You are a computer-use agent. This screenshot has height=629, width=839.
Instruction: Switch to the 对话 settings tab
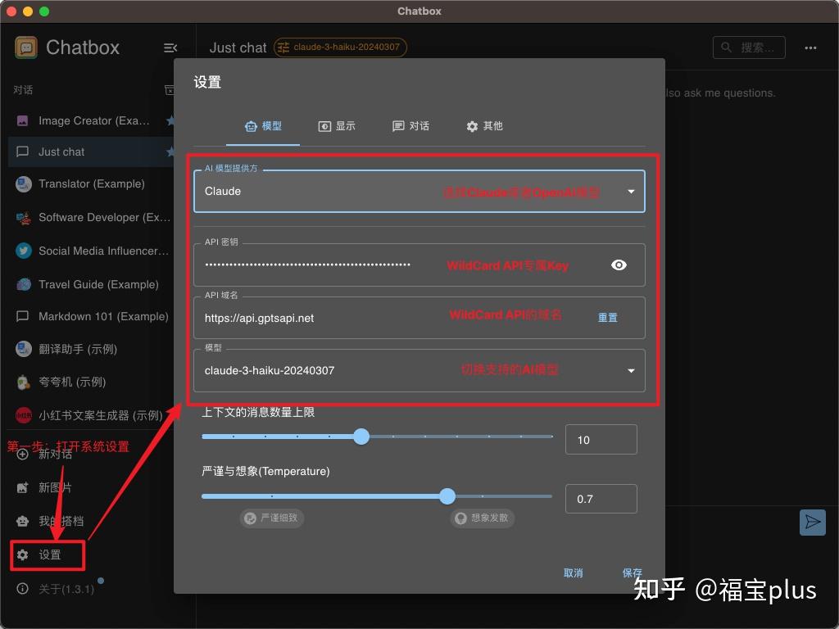click(411, 126)
